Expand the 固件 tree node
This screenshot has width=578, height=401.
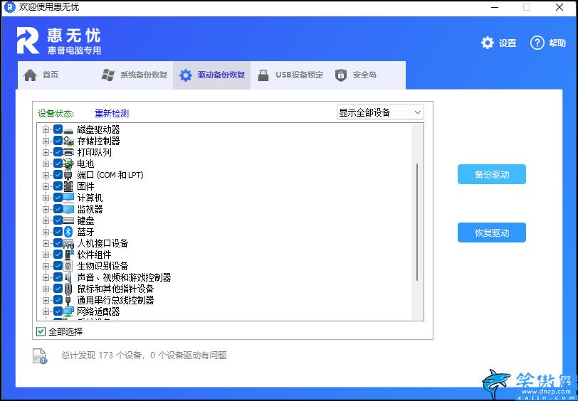46,186
